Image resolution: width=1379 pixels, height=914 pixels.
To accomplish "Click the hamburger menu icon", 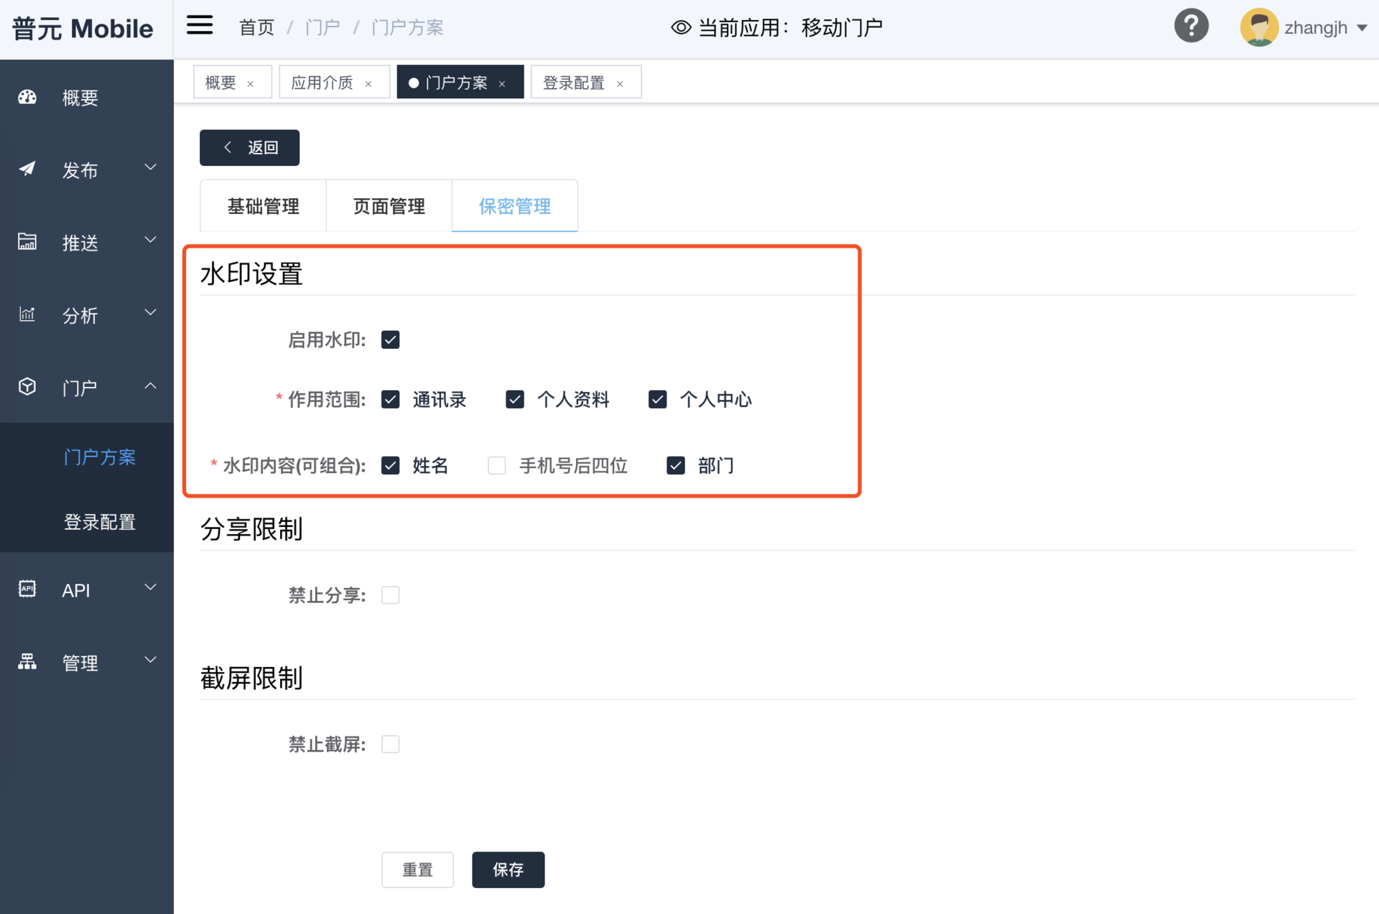I will [200, 26].
